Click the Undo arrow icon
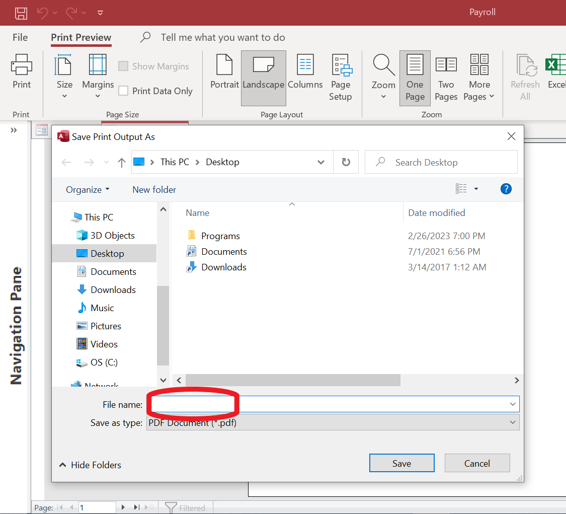Image resolution: width=566 pixels, height=514 pixels. click(x=43, y=13)
